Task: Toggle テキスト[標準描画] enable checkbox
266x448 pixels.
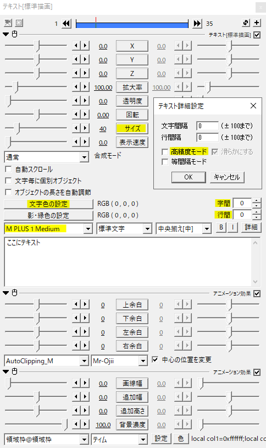Action: click(257, 35)
